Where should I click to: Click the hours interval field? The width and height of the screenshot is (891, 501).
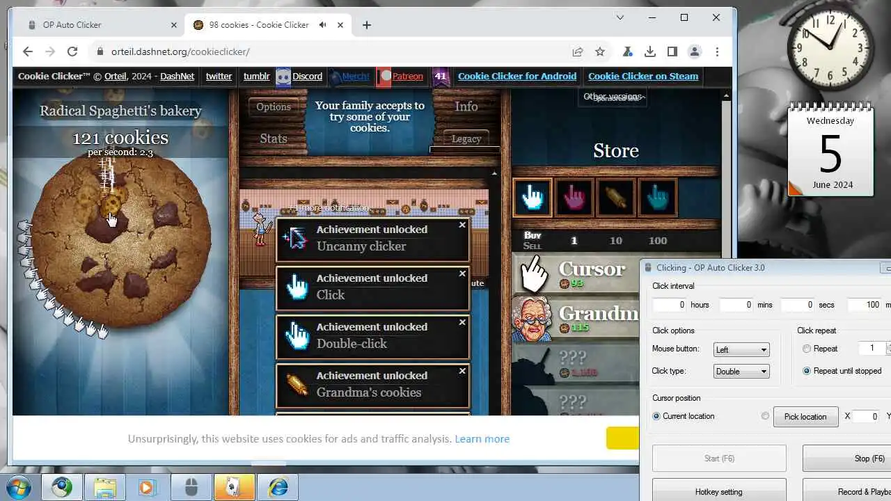pyautogui.click(x=670, y=305)
